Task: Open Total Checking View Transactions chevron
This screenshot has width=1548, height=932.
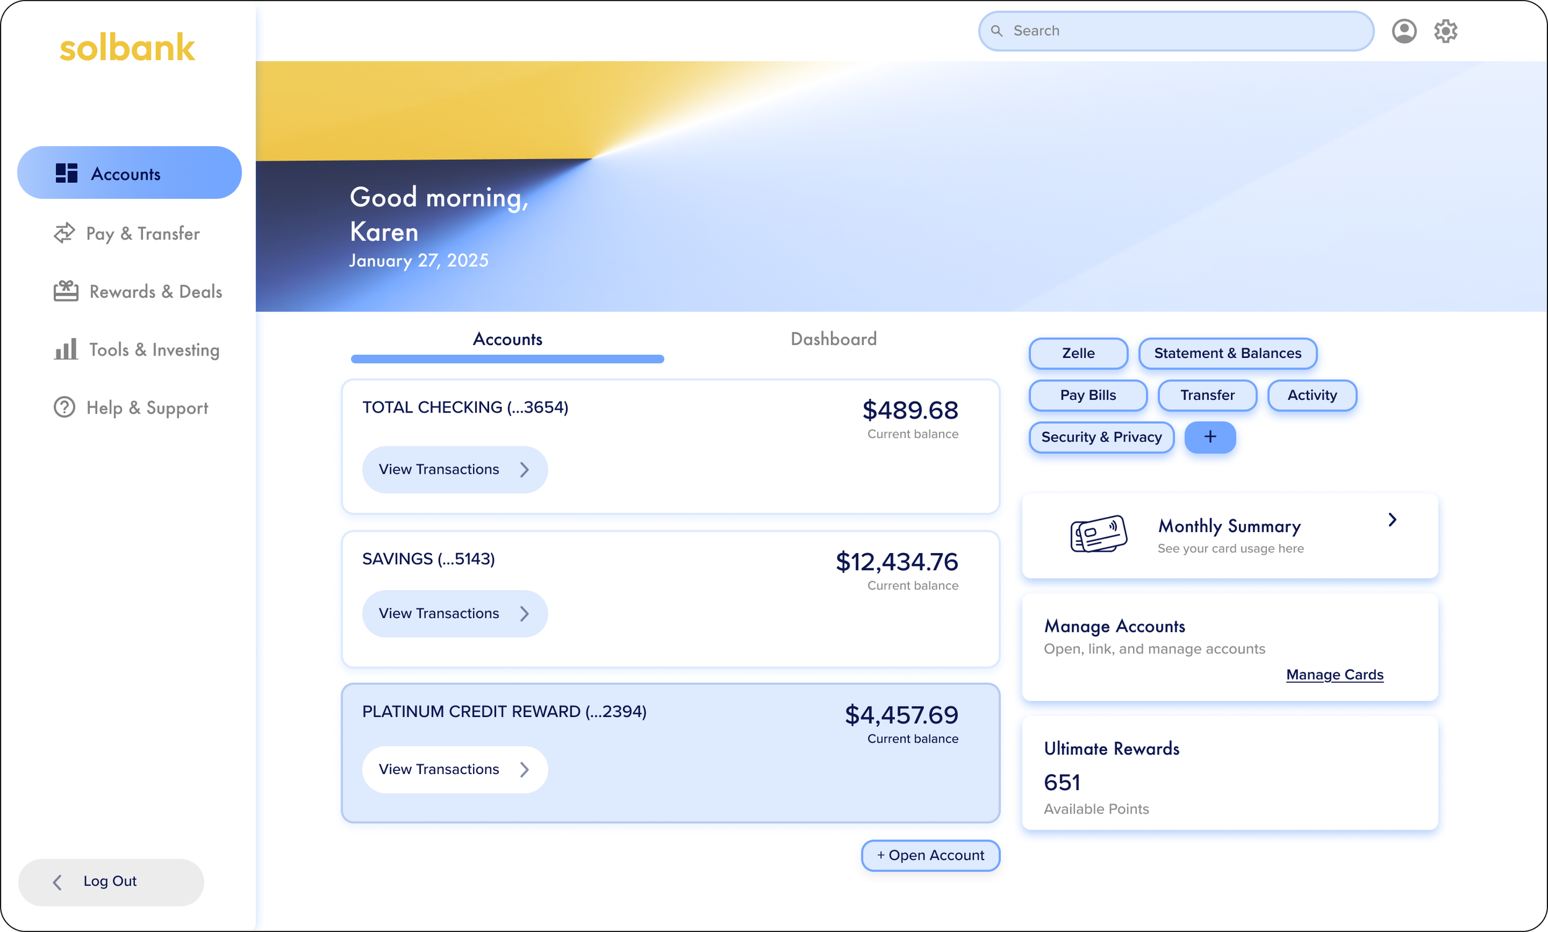Action: click(x=524, y=470)
